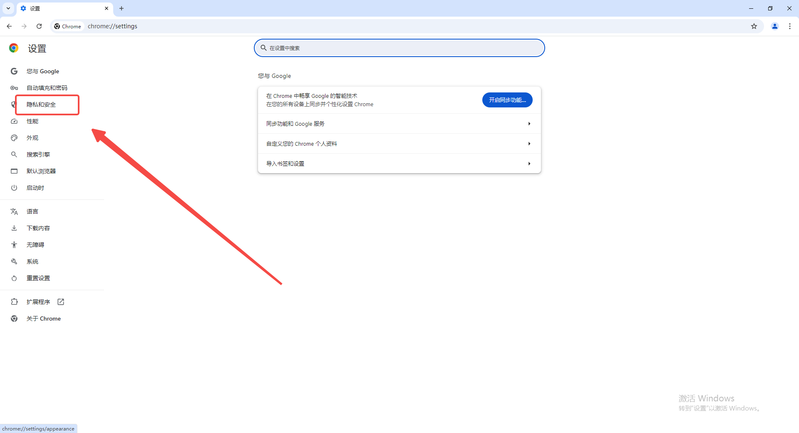Click the 开启同步功能 button
Screen dimensions: 799x433
click(x=507, y=100)
